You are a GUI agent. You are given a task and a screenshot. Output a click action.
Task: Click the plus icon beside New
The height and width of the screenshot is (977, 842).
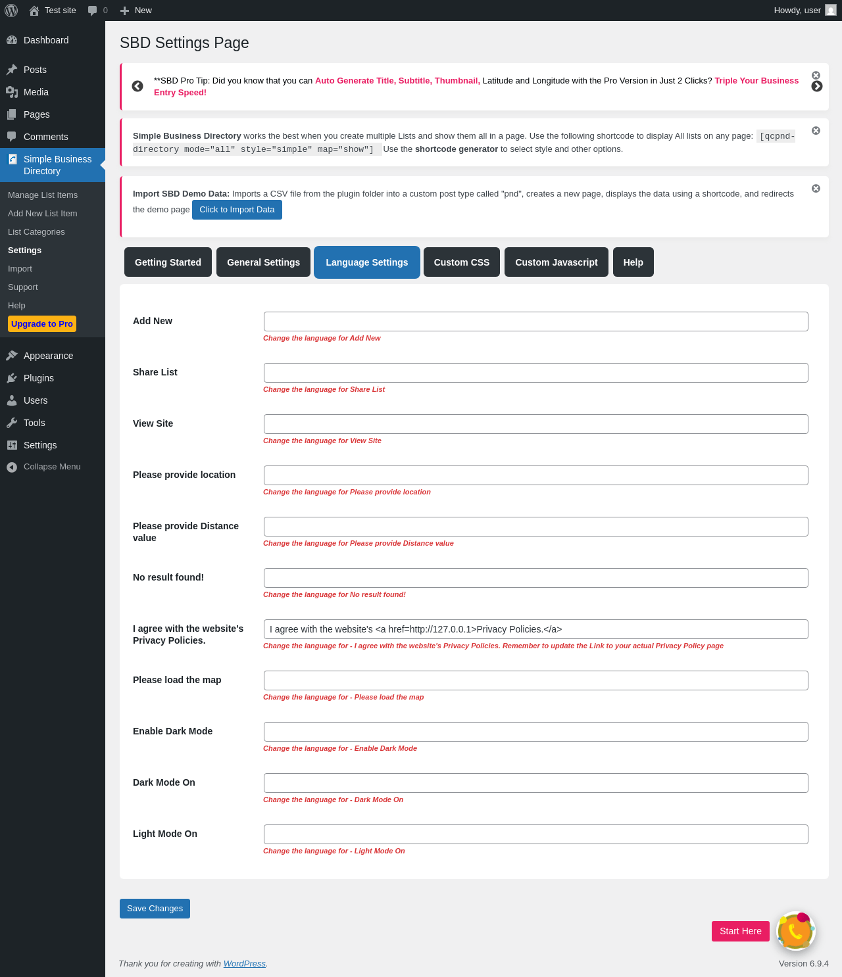pyautogui.click(x=124, y=11)
